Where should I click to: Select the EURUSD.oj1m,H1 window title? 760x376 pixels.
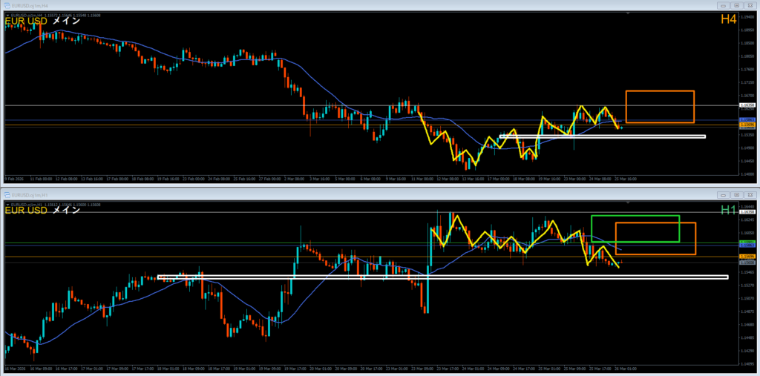(x=29, y=194)
